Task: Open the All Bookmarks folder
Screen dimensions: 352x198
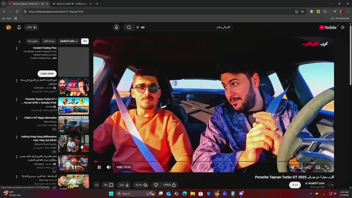Action: point(340,18)
